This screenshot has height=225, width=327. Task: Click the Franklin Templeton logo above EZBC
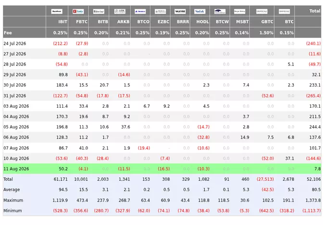[x=160, y=11]
